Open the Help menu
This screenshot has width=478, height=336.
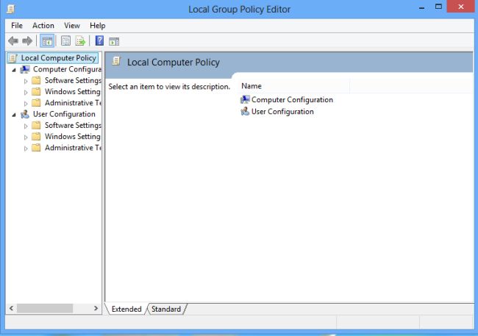click(98, 26)
